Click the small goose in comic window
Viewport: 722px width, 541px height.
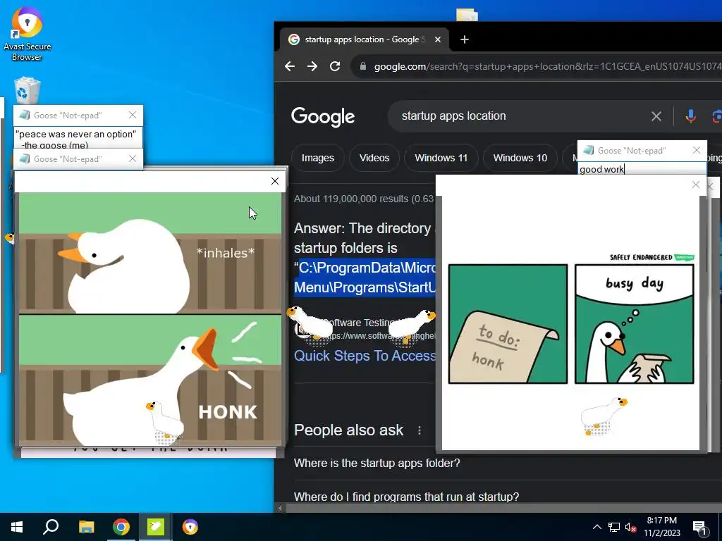tap(604, 416)
